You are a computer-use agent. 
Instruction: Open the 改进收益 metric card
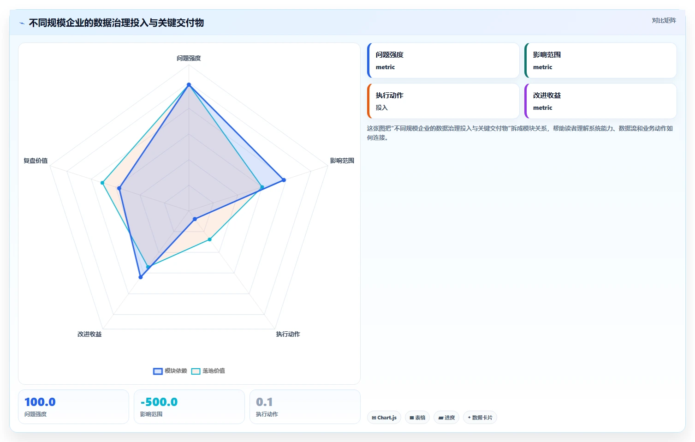point(600,101)
